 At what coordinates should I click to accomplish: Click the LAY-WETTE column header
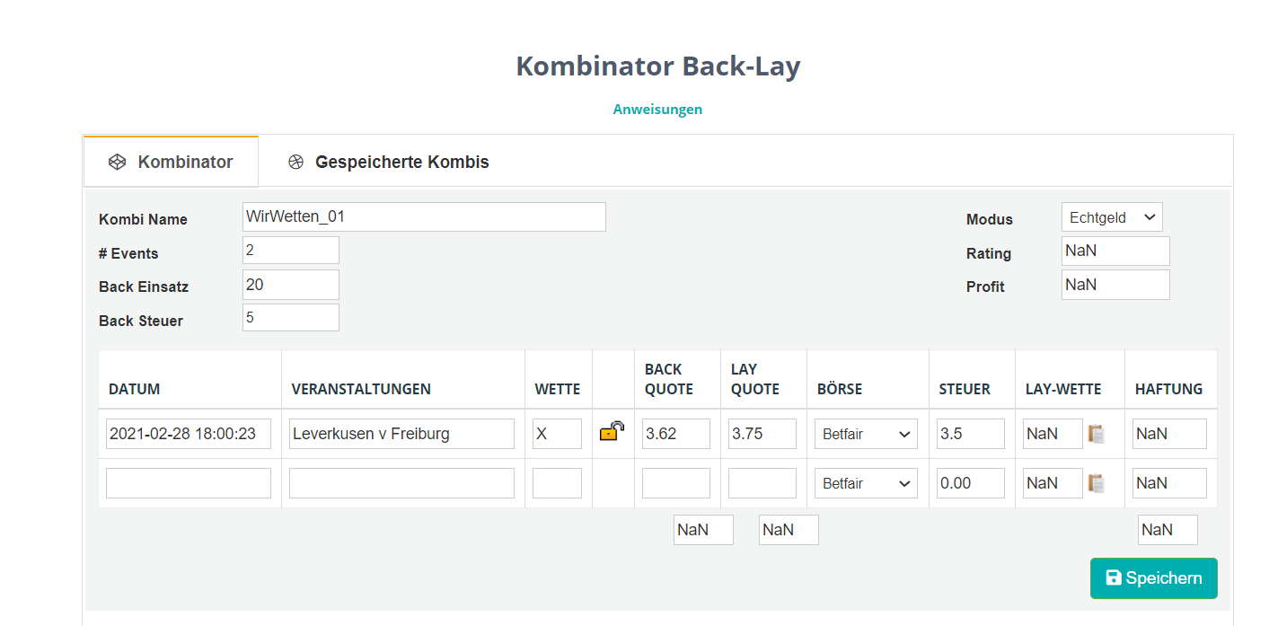click(x=1062, y=390)
